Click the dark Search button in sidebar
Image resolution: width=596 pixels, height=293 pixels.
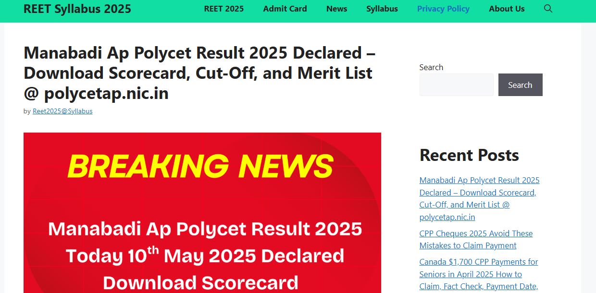click(521, 85)
